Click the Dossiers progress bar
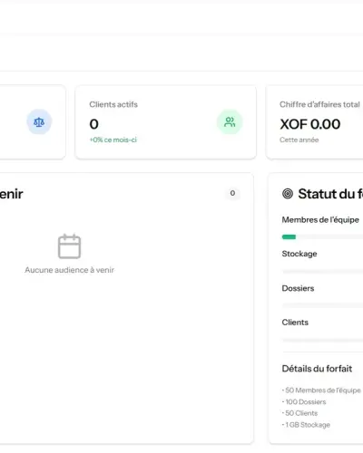Image resolution: width=363 pixels, height=453 pixels. tap(322, 305)
